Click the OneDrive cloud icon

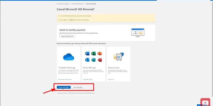pos(69,57)
